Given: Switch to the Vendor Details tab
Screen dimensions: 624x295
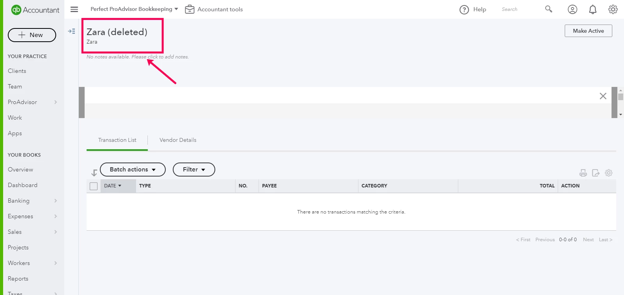Looking at the screenshot, I should pos(178,140).
